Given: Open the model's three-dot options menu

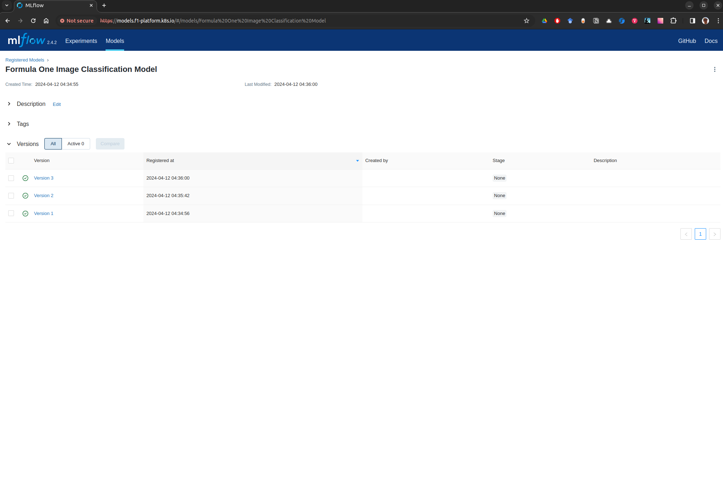Looking at the screenshot, I should [714, 69].
